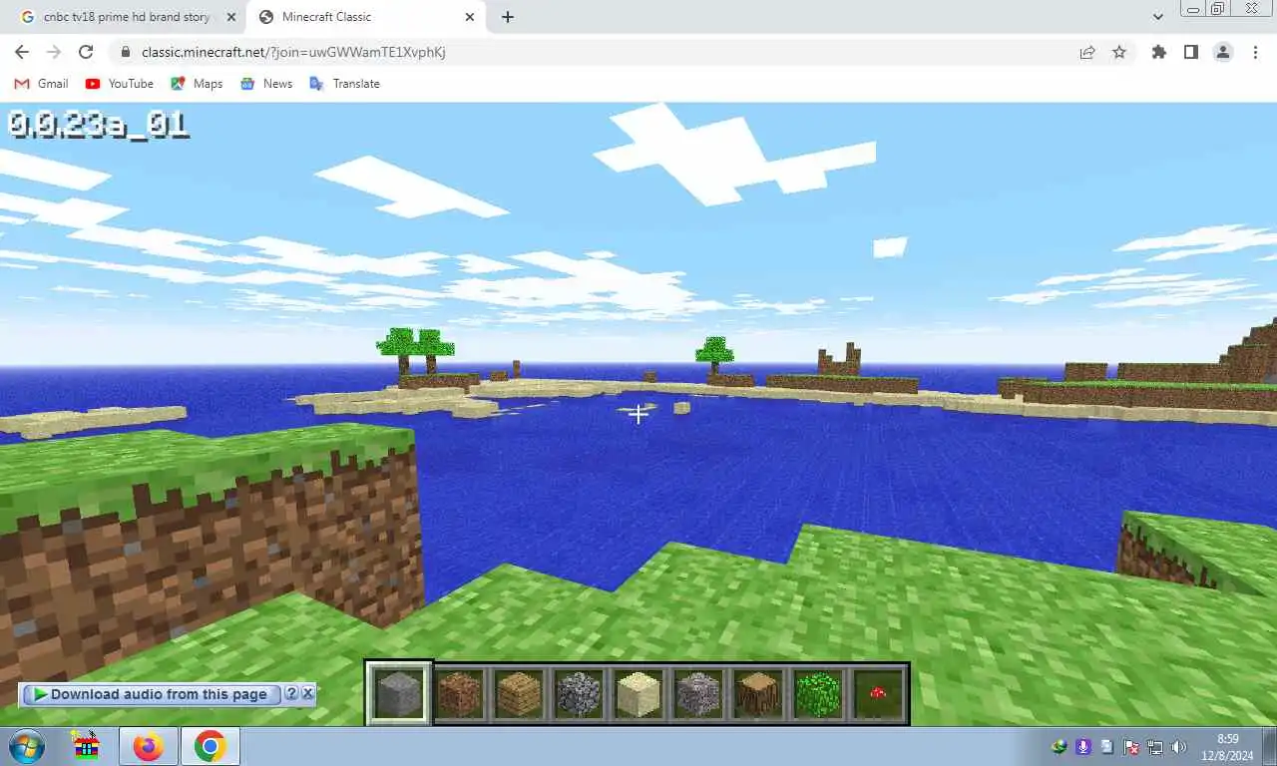Viewport: 1277px width, 766px height.
Task: Click the microphone tray icon
Action: coord(1083,747)
